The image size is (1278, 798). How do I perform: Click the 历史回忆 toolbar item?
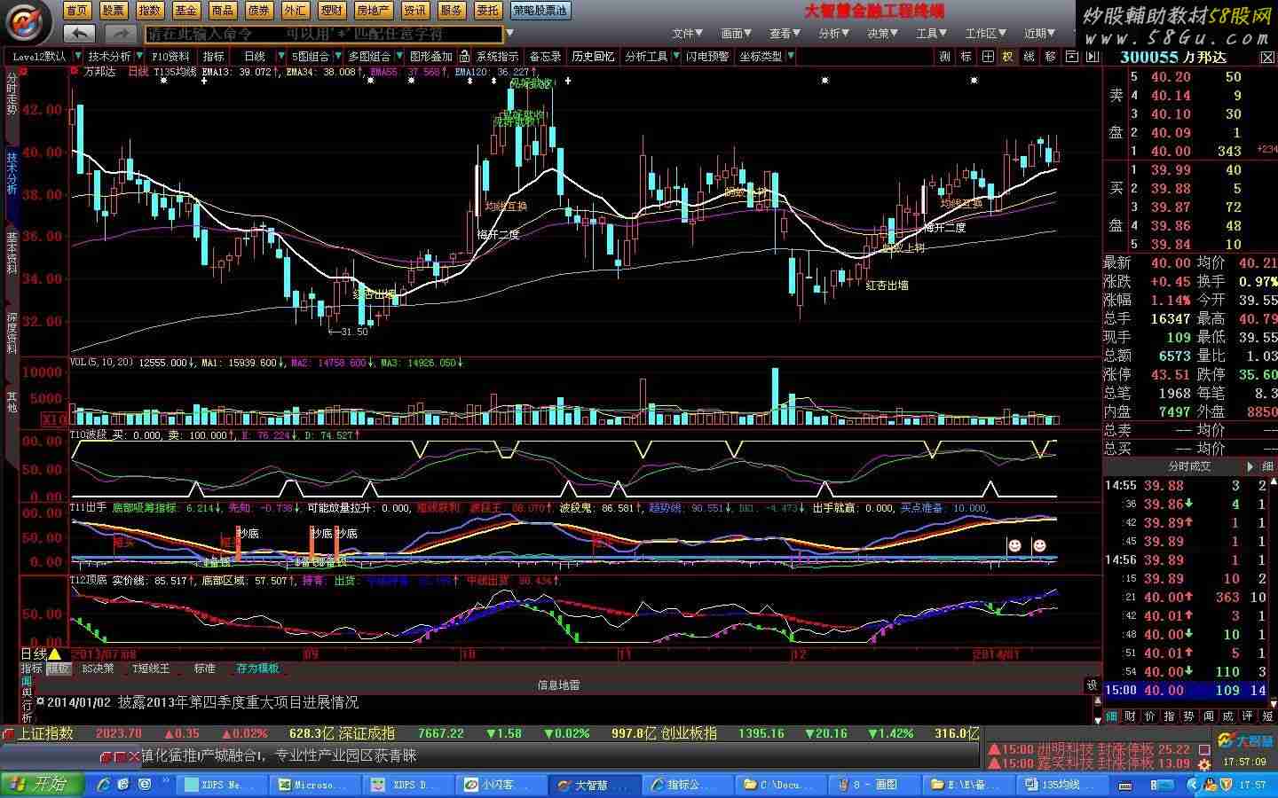tap(593, 57)
